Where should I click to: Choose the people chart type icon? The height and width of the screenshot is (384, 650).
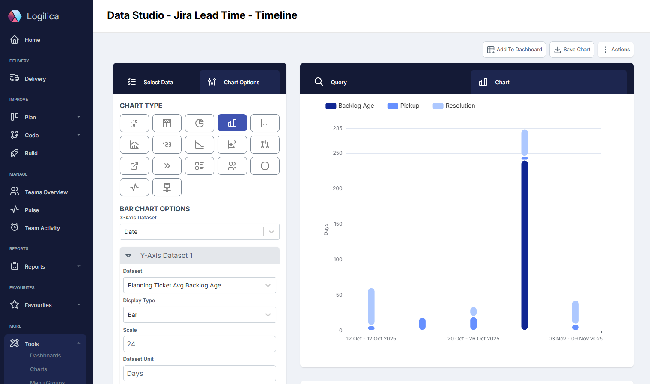click(x=232, y=166)
